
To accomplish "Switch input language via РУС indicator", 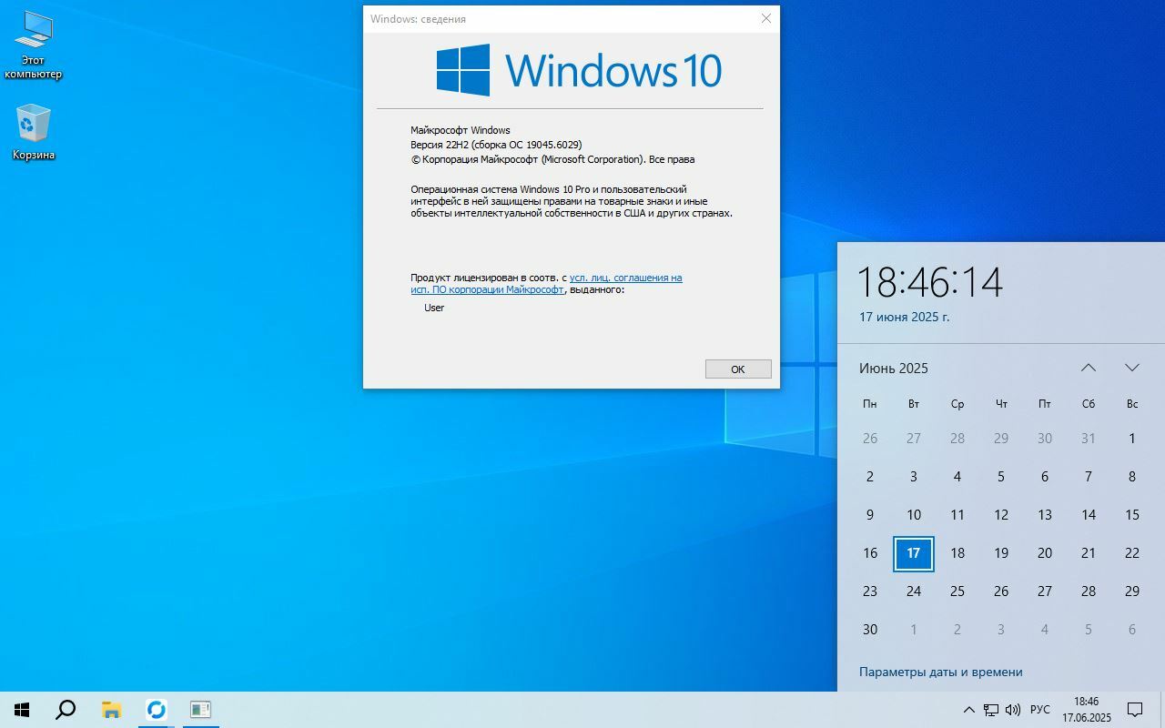I will (1039, 710).
